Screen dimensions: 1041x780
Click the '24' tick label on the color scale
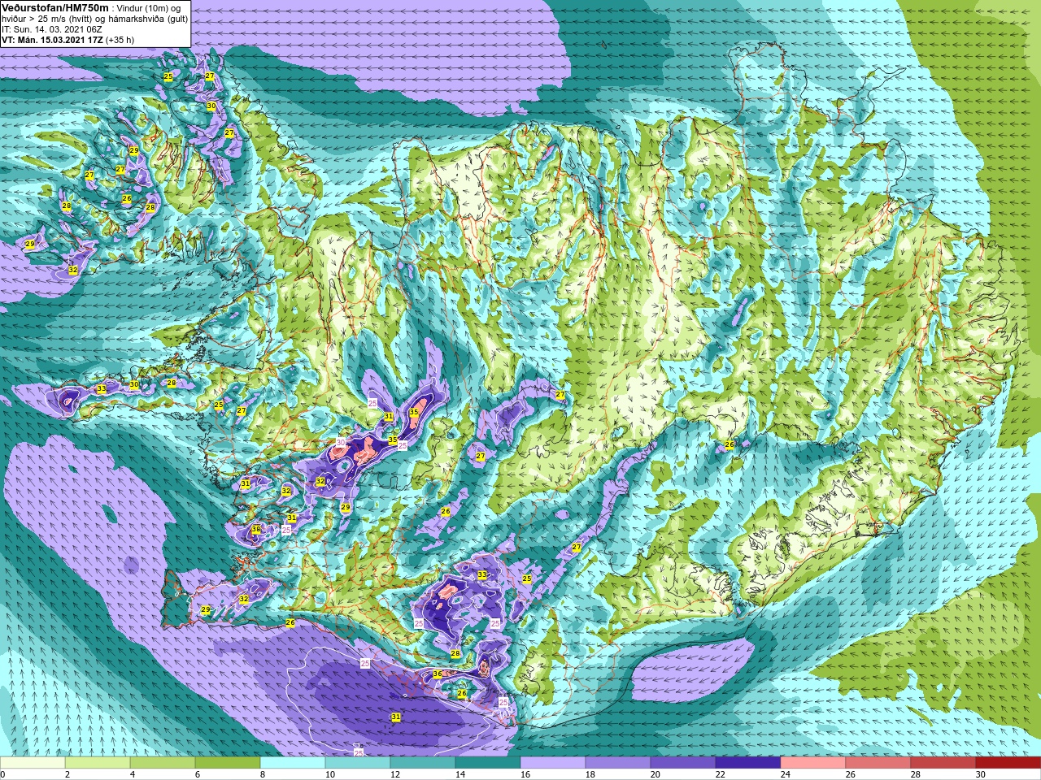[x=786, y=774]
